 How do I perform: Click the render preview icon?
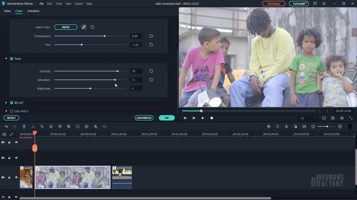[x=268, y=127]
